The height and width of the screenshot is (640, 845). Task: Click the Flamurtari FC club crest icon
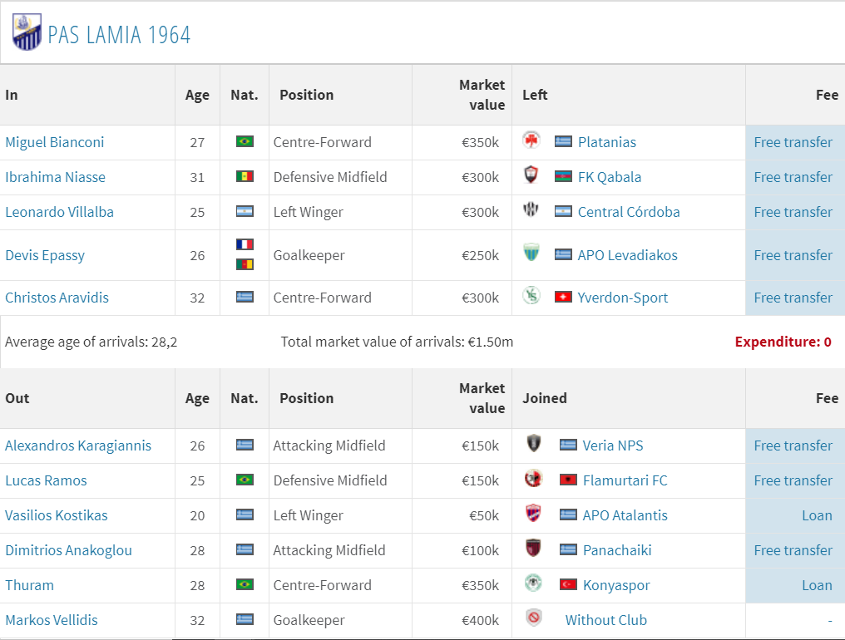pyautogui.click(x=533, y=479)
